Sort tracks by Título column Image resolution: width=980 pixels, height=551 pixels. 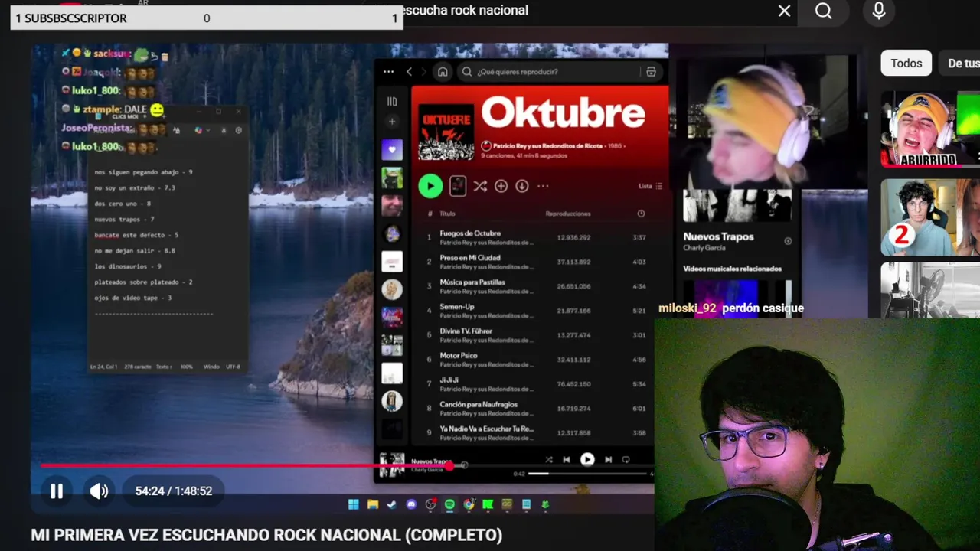[x=447, y=214]
